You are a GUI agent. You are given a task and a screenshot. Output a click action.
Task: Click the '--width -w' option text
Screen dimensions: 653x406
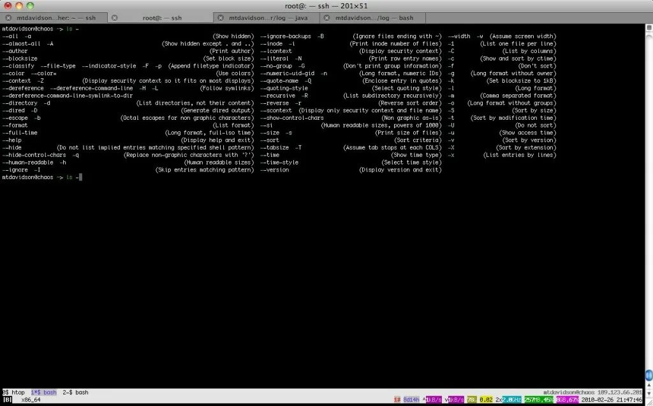(x=466, y=36)
